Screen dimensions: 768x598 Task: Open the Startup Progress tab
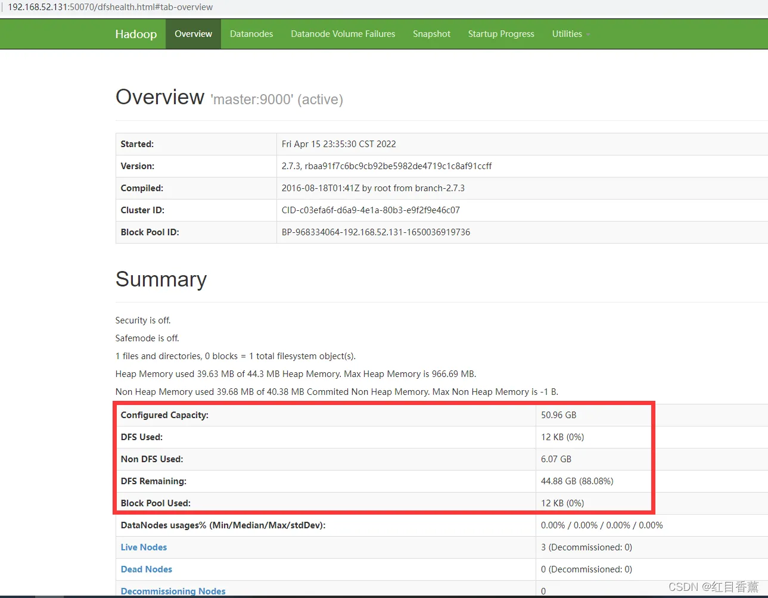pos(501,34)
